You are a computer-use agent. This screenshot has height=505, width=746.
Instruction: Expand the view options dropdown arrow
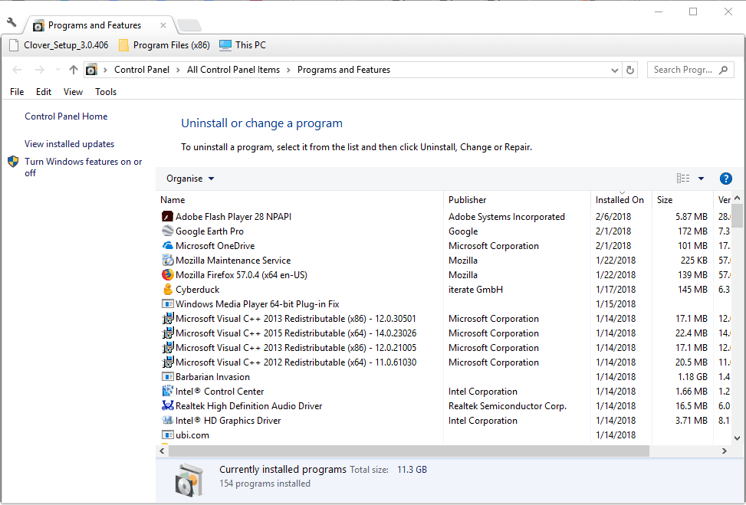point(701,179)
